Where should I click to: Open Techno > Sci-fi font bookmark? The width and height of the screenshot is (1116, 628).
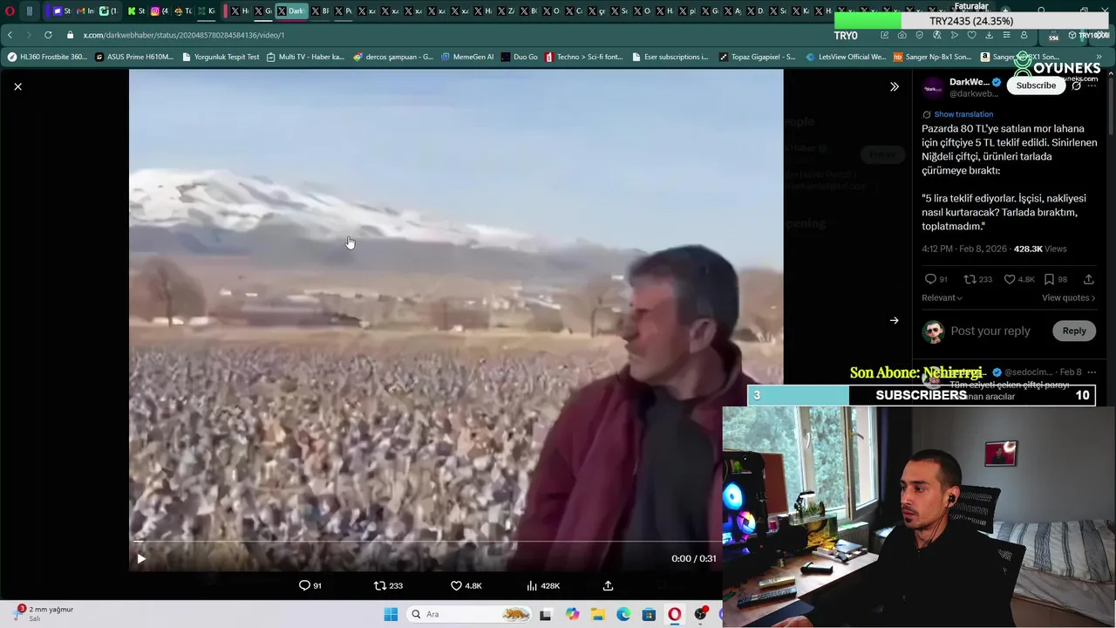[584, 57]
